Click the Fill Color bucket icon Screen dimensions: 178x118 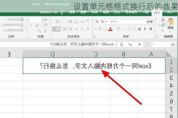click(119, 29)
